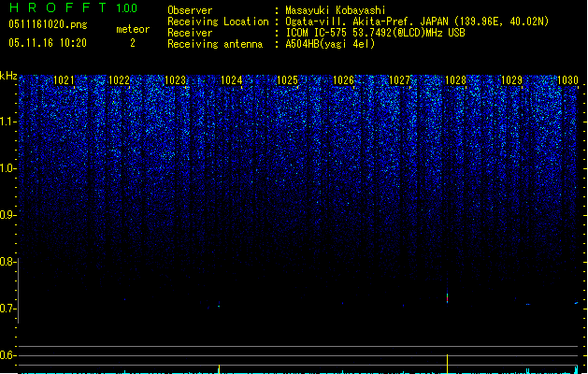Click the 1025 time marker
Viewport: 588px width, 374px height.
pos(287,80)
